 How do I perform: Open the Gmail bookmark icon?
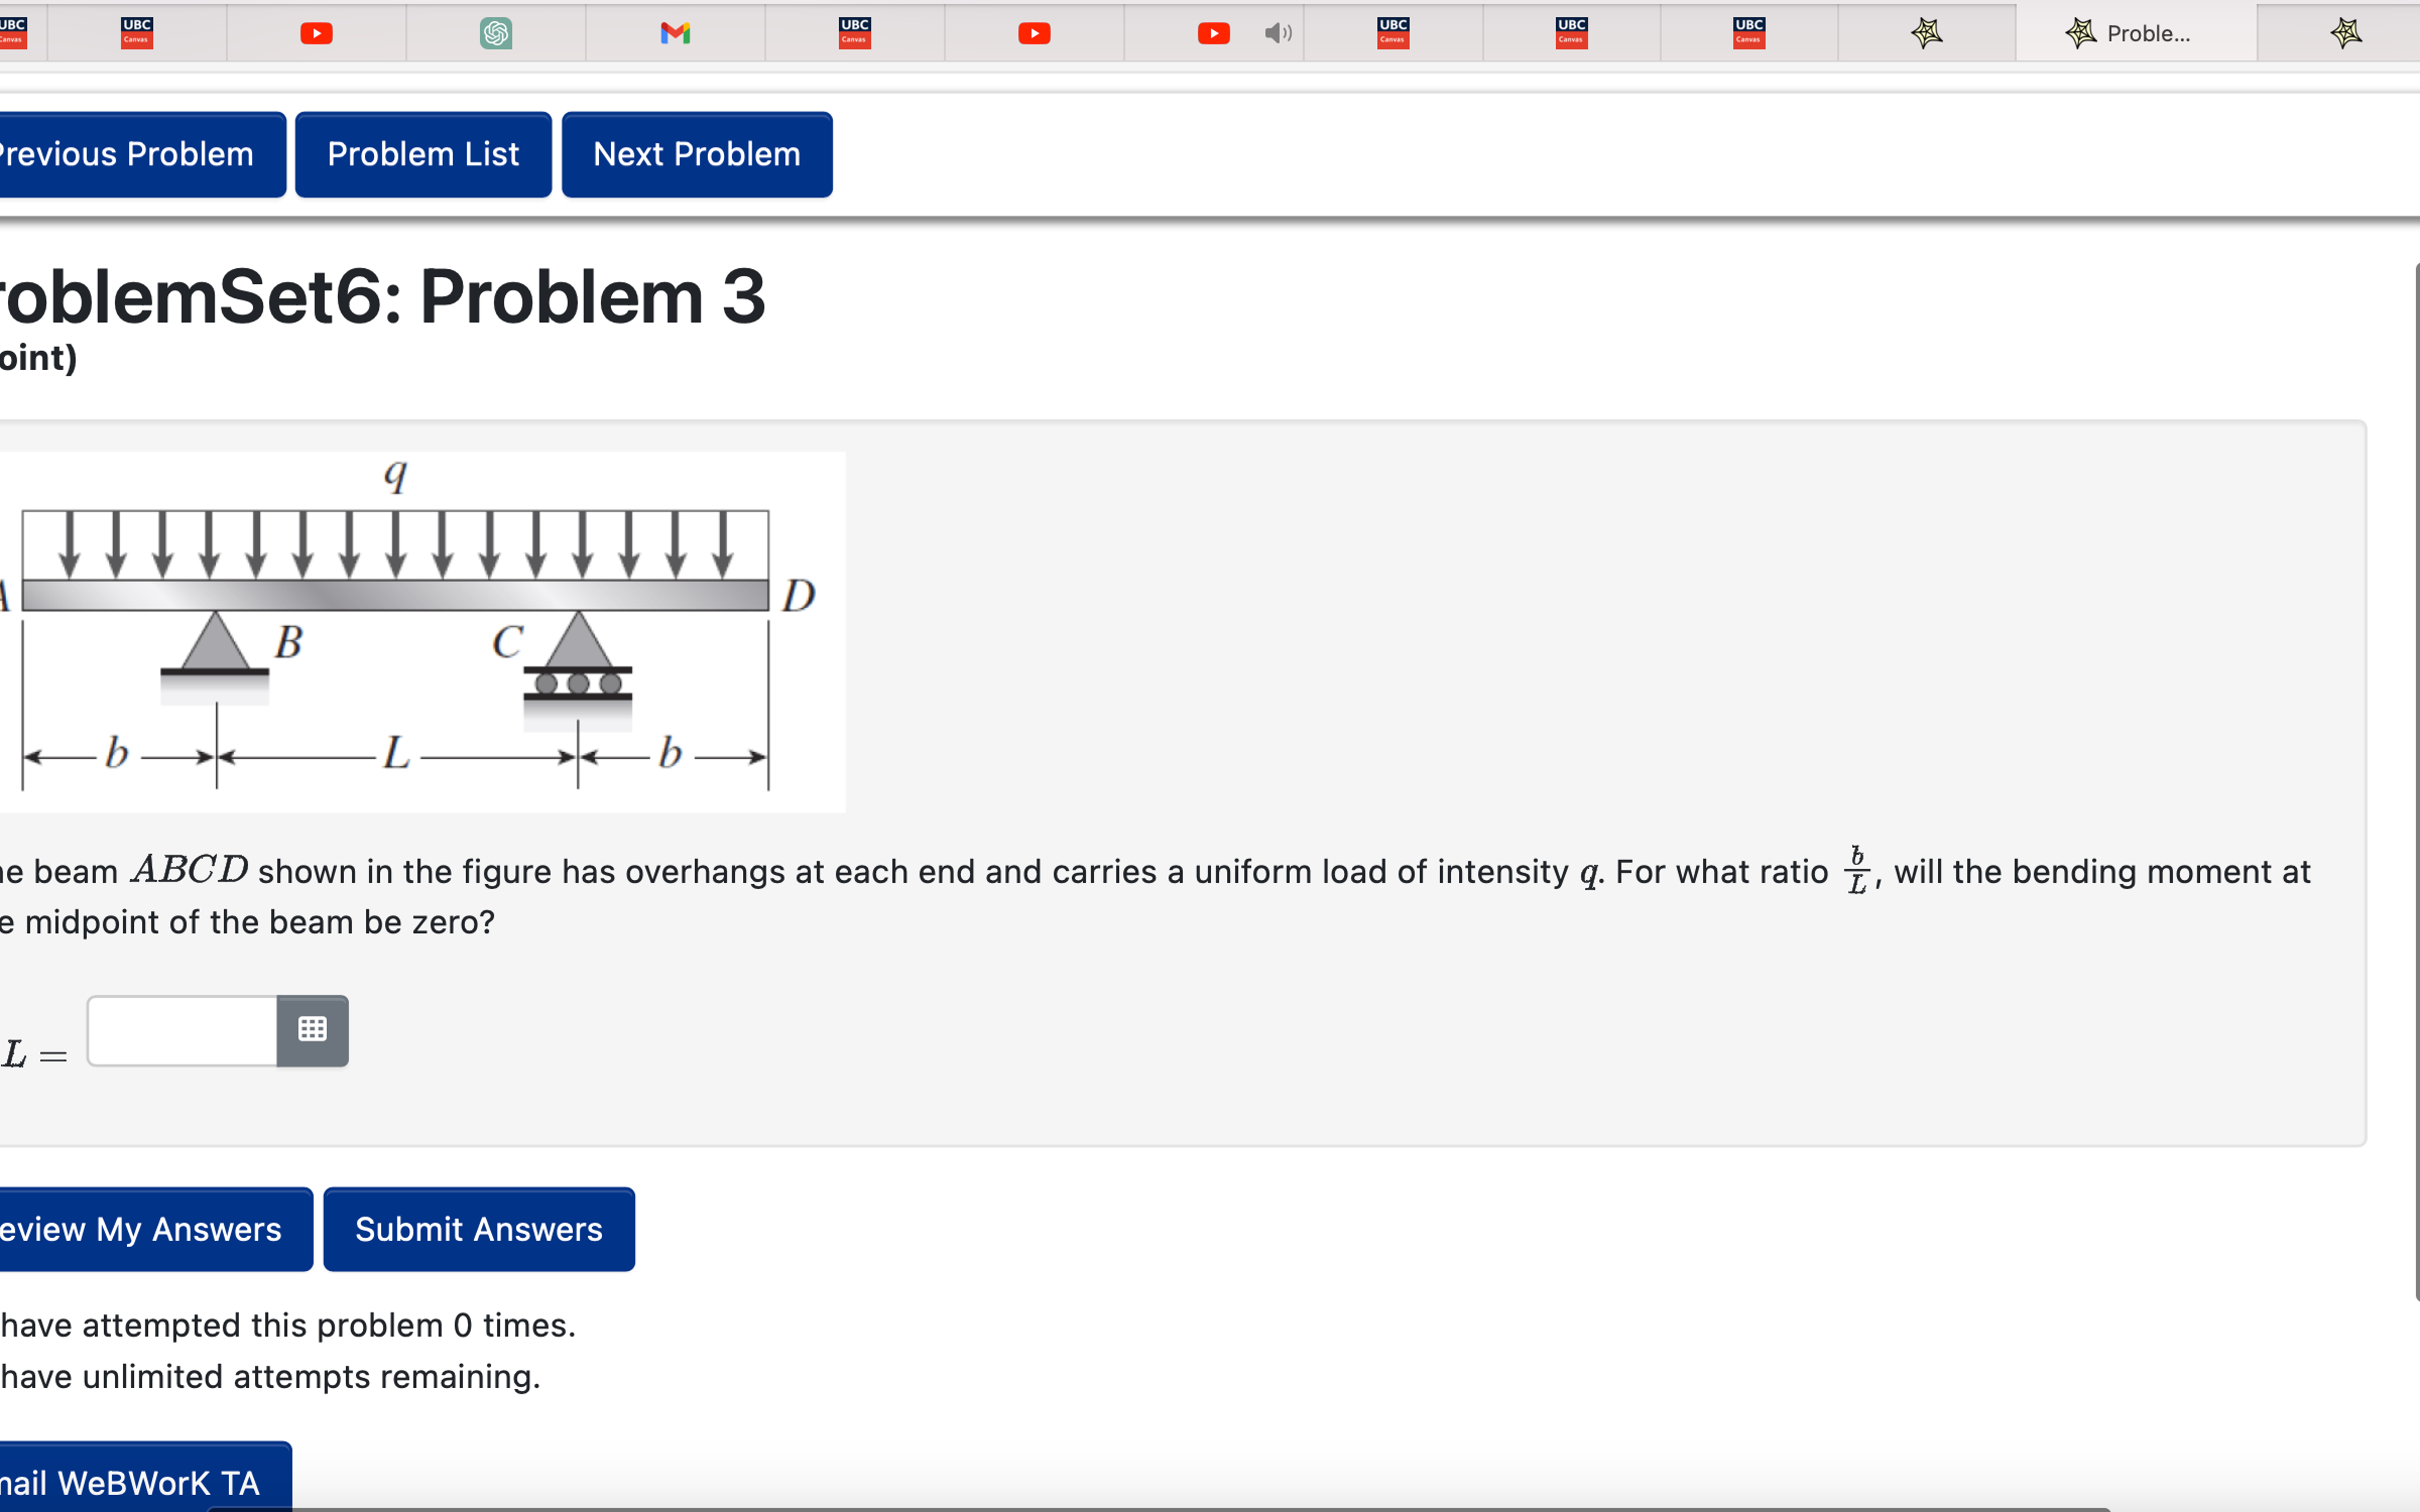[676, 33]
